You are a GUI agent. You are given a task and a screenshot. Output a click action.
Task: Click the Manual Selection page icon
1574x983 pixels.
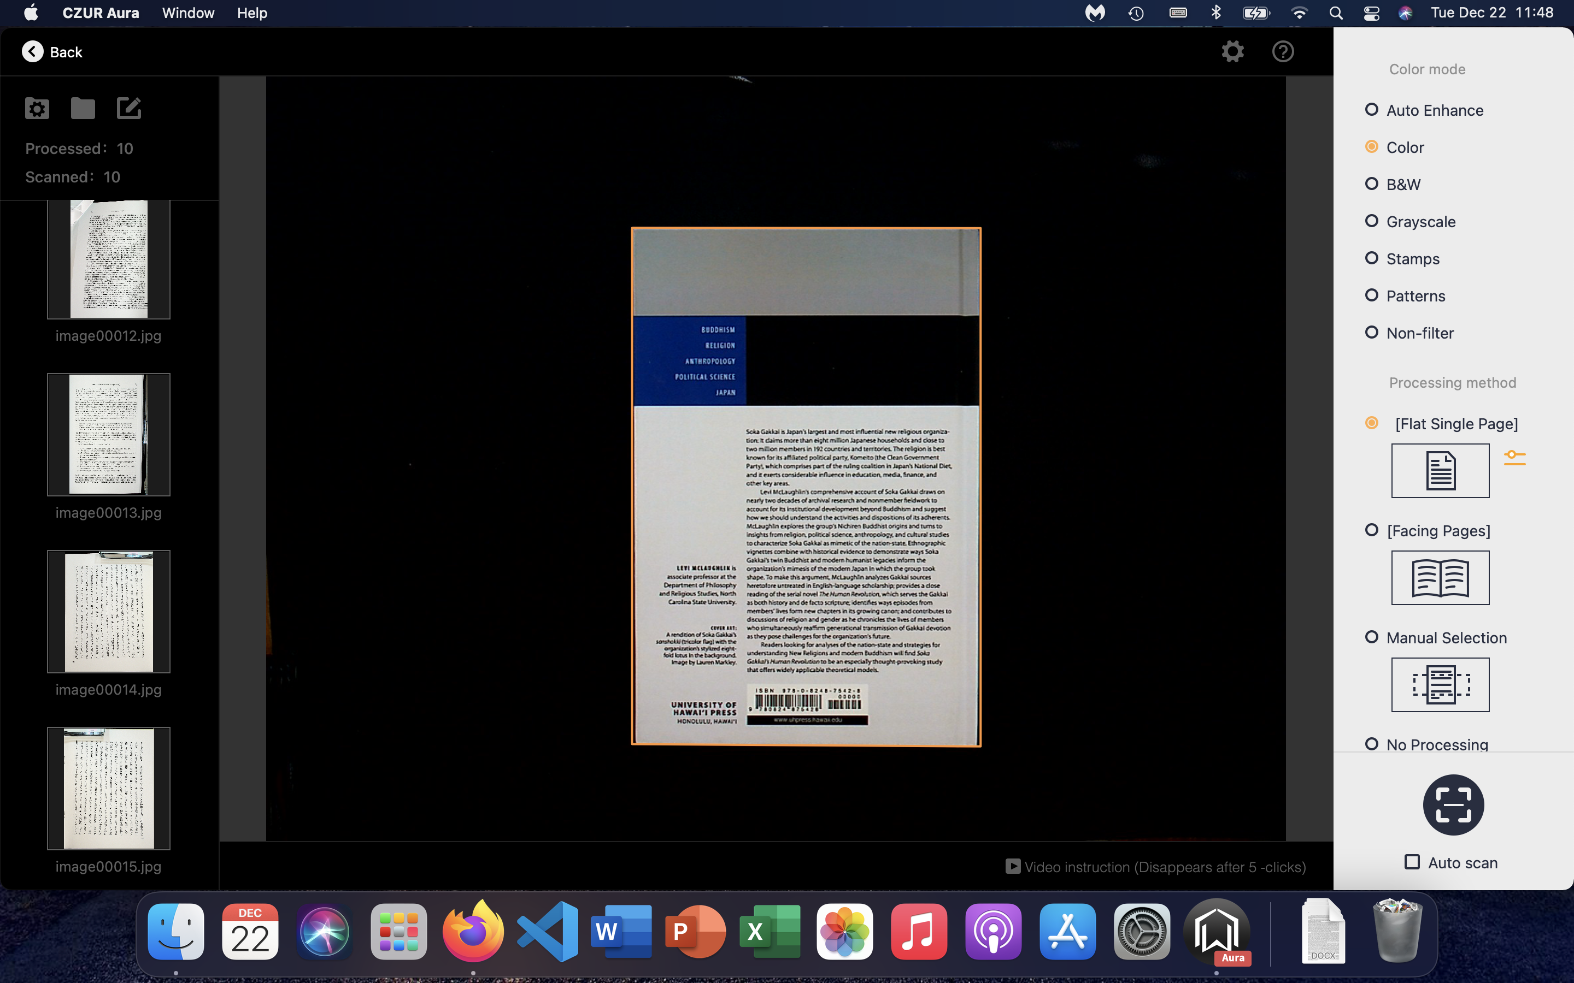click(x=1440, y=684)
